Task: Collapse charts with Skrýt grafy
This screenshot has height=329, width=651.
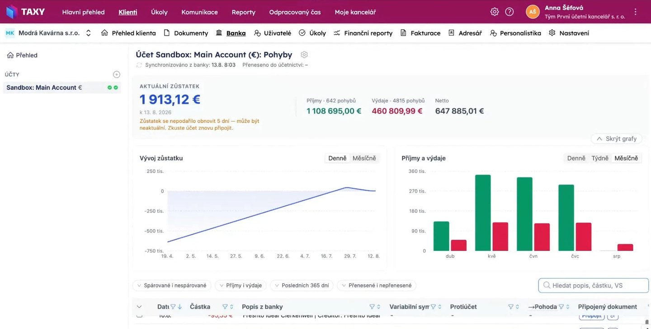Action: (x=617, y=139)
